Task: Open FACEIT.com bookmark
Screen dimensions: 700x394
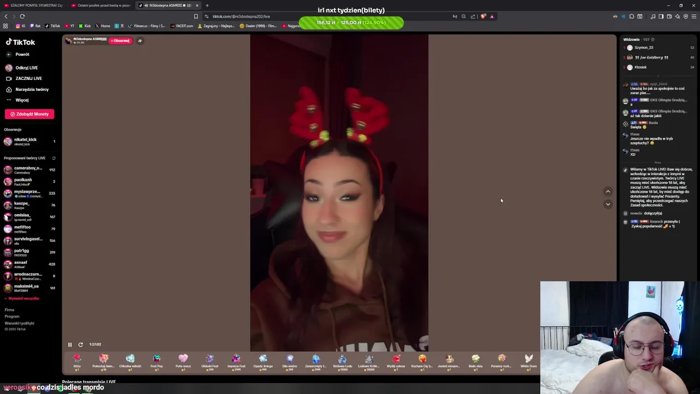Action: (182, 26)
